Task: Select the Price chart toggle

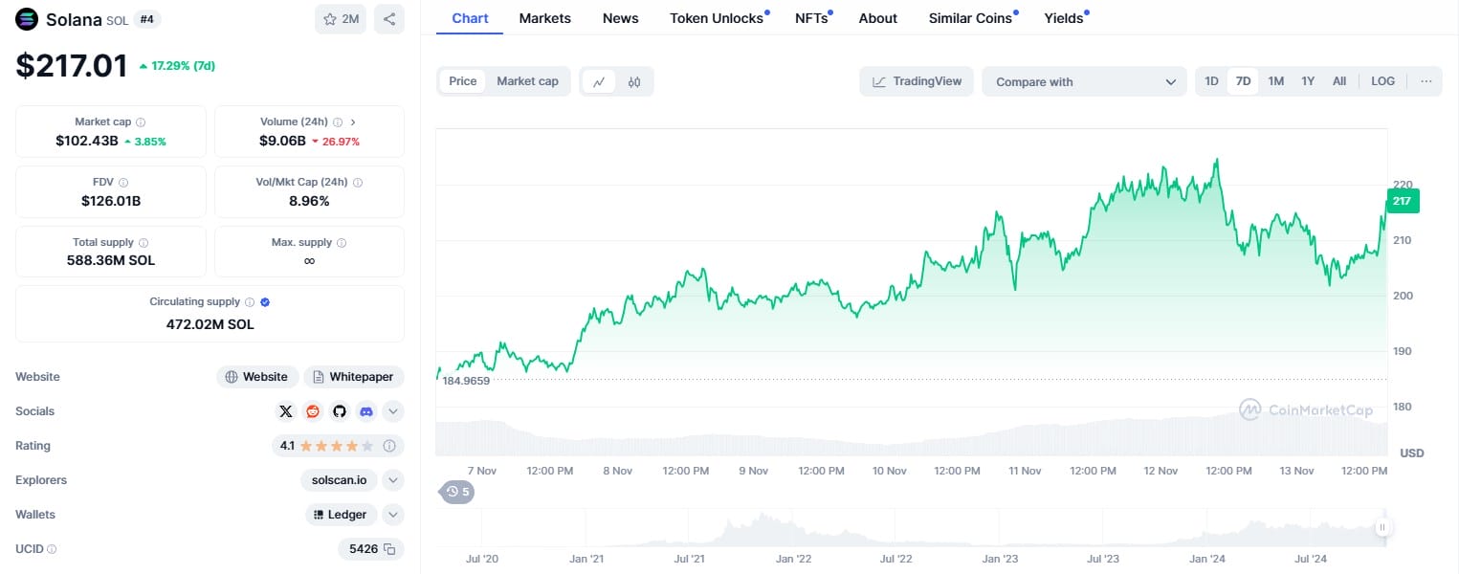Action: pyautogui.click(x=463, y=81)
